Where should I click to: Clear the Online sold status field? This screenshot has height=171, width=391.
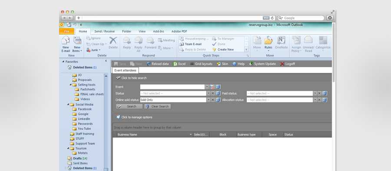(213, 100)
